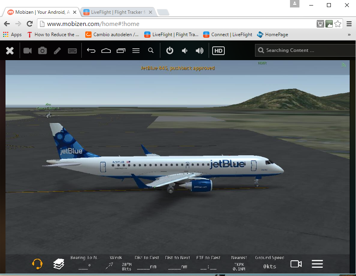Open the Apps bookmarks shortcut

click(x=12, y=35)
